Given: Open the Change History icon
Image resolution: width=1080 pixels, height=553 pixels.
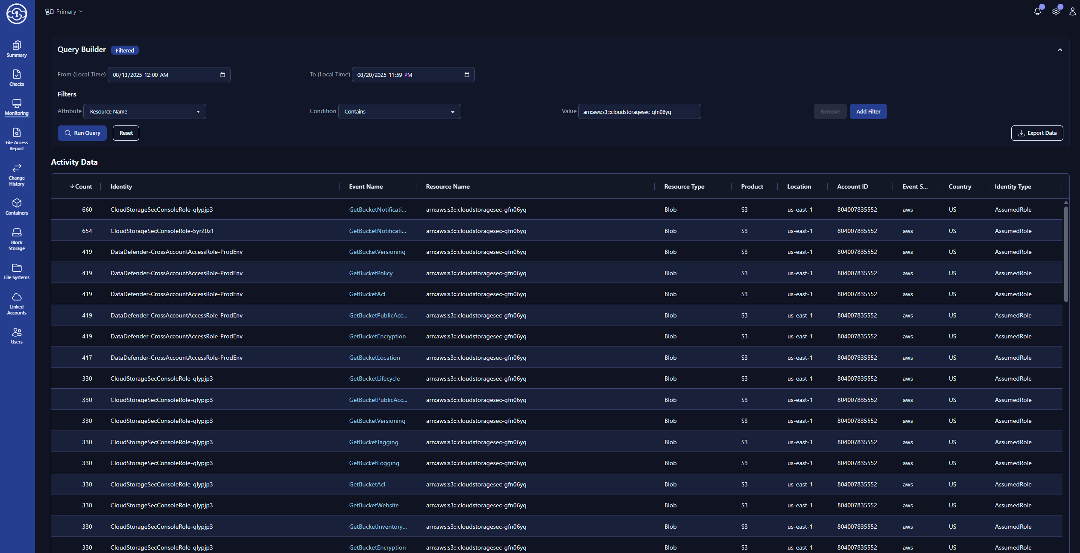Looking at the screenshot, I should (17, 168).
